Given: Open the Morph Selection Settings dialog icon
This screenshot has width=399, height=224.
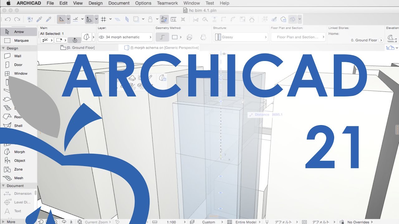Looking at the screenshot, I should coord(86,37).
